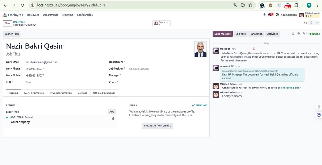
Task: Open the conversations messages icon
Action: (x=270, y=14)
